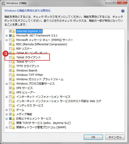The image size is (129, 144).
Task: Maximize the Windows の機能 window
Action: [114, 2]
